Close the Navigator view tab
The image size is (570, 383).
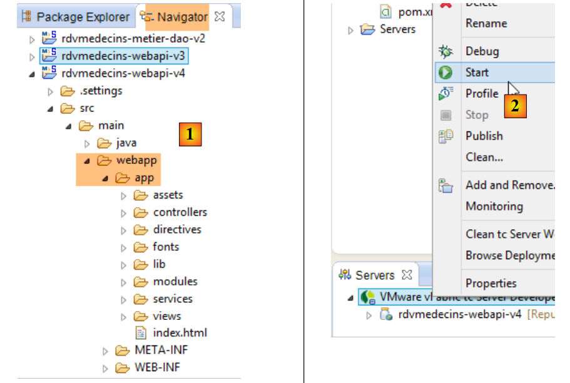[x=220, y=17]
